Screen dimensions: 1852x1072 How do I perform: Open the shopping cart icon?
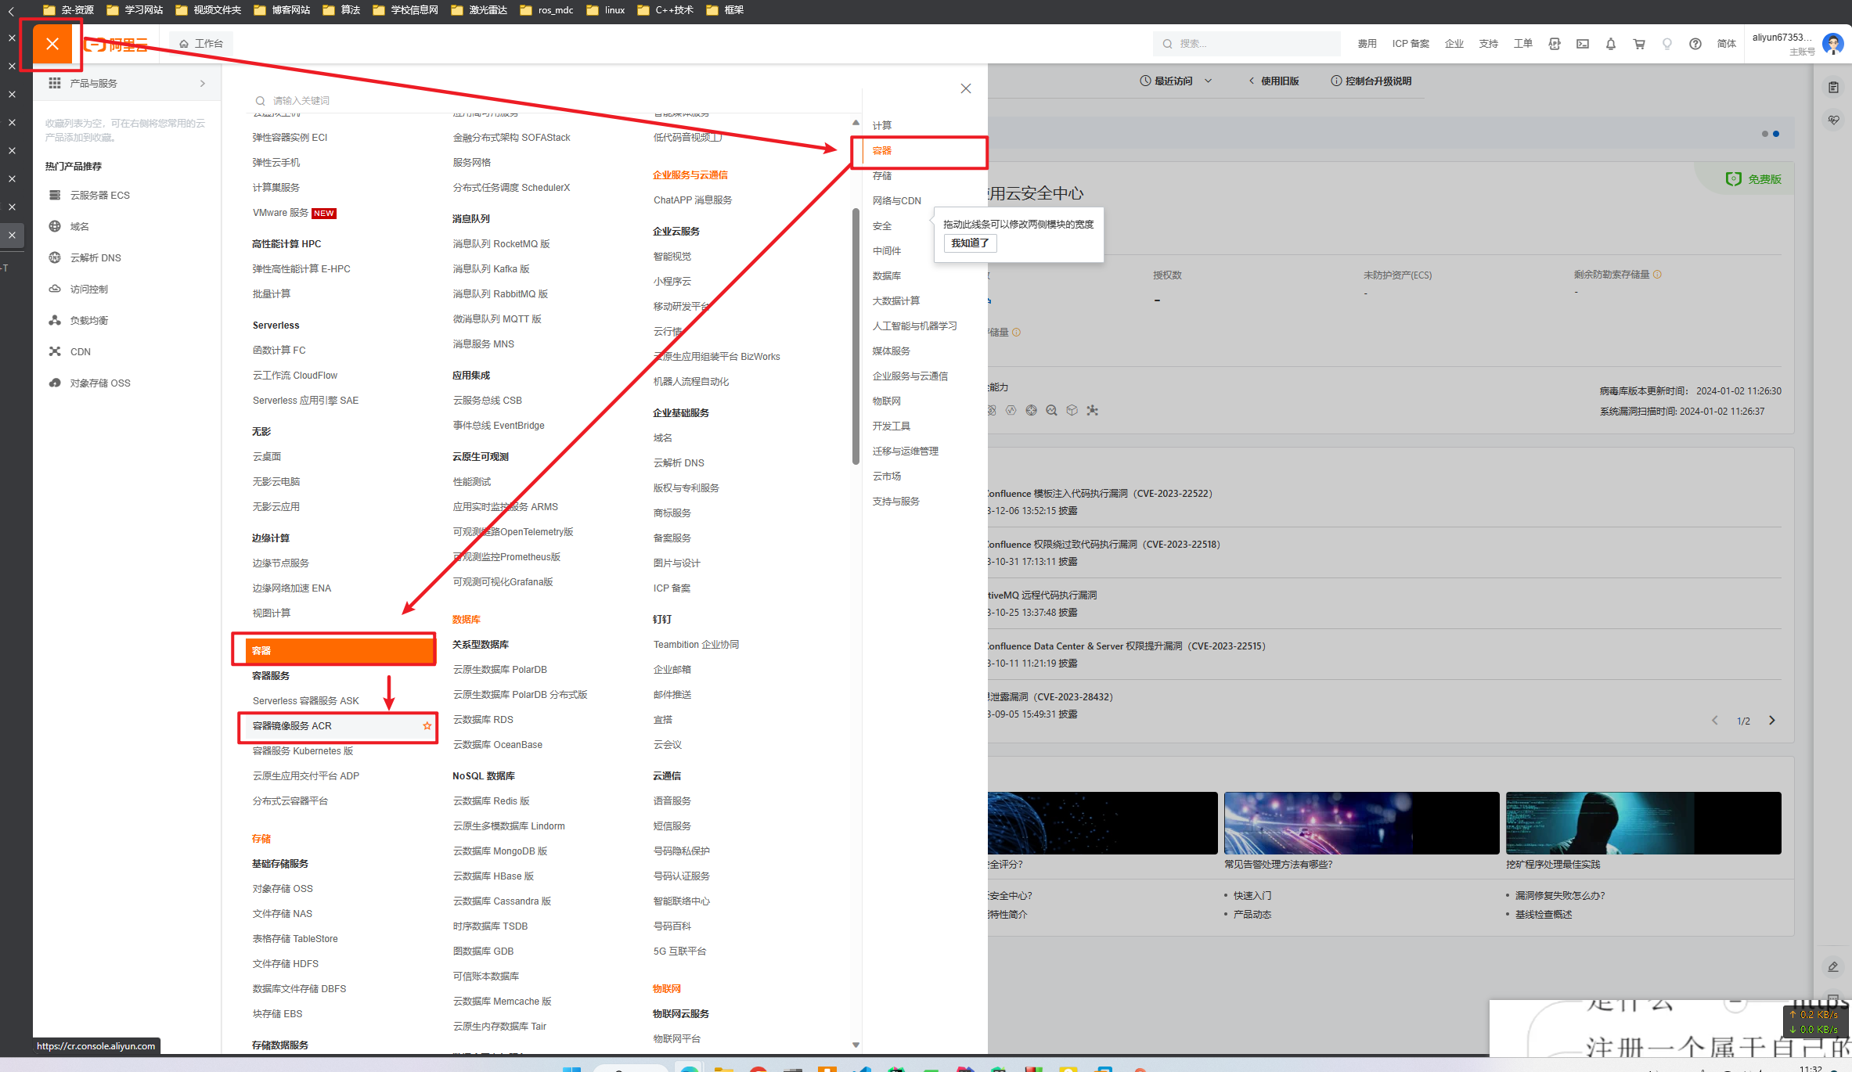tap(1638, 44)
